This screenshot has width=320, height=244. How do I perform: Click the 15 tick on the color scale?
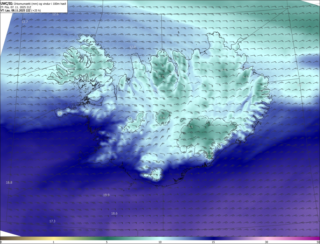click(213, 242)
